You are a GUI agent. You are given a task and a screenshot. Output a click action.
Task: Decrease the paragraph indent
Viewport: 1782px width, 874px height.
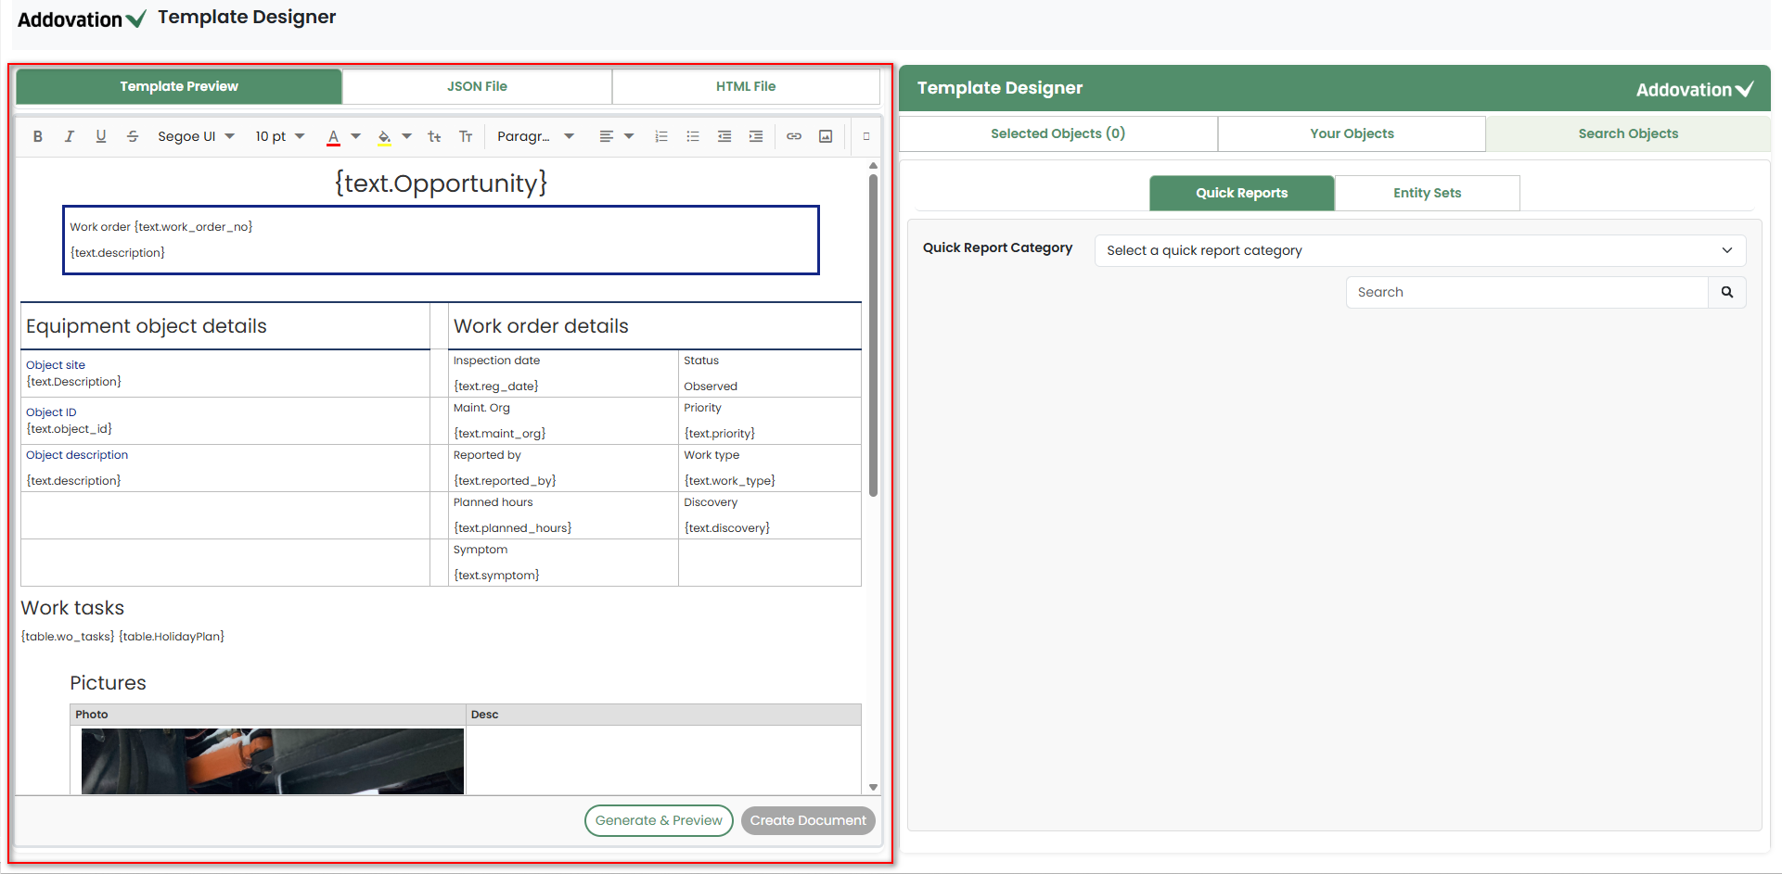coord(724,136)
